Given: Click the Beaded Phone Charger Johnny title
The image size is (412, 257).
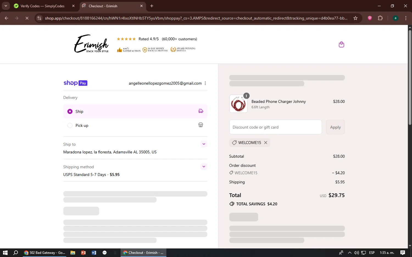Looking at the screenshot, I should coord(279,101).
